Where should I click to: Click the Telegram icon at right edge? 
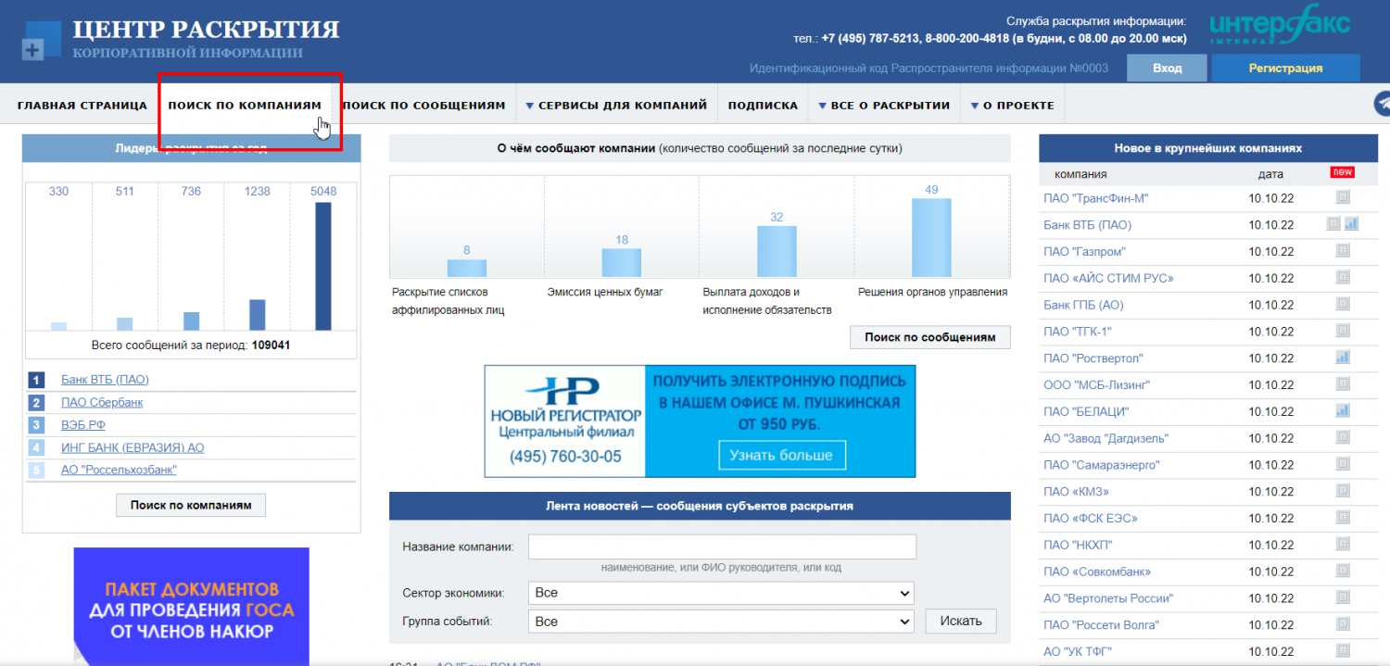1382,103
